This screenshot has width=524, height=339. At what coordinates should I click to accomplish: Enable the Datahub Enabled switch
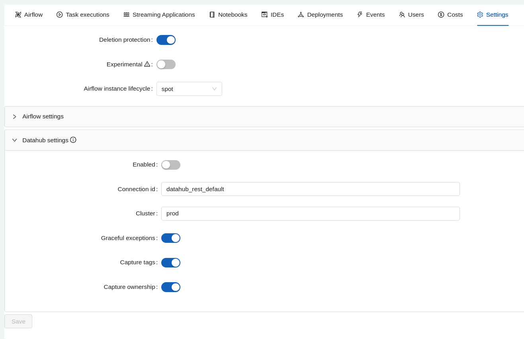(171, 165)
